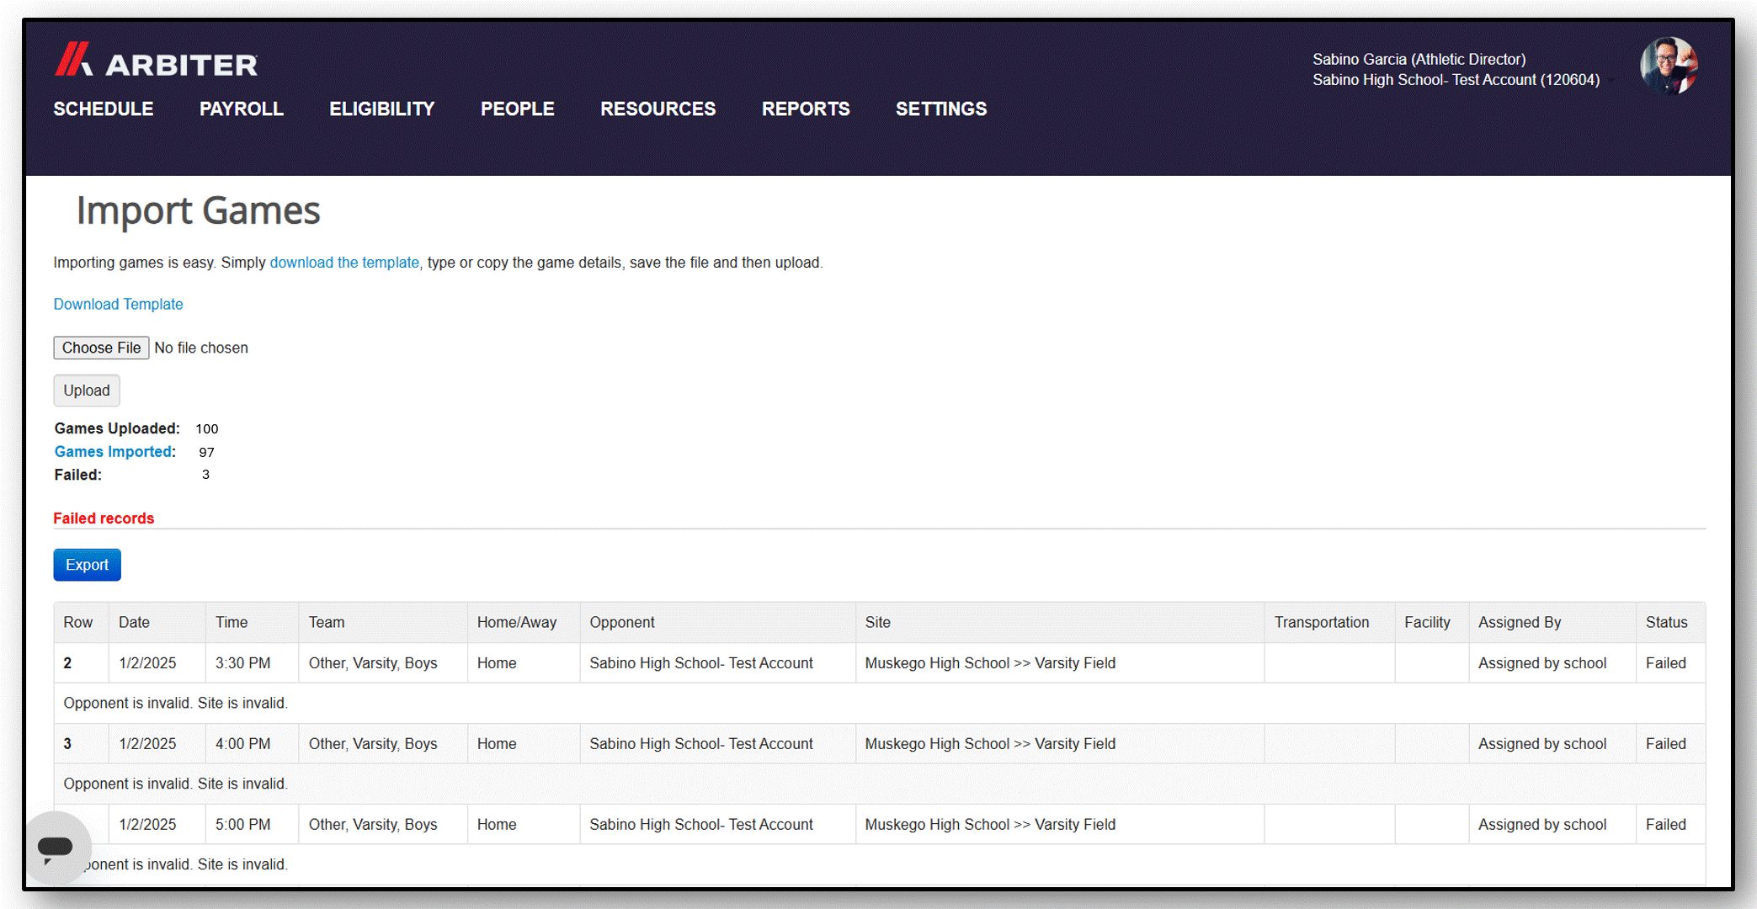This screenshot has width=1757, height=909.
Task: Expand the account switcher next to Sabino High School
Action: click(1612, 81)
